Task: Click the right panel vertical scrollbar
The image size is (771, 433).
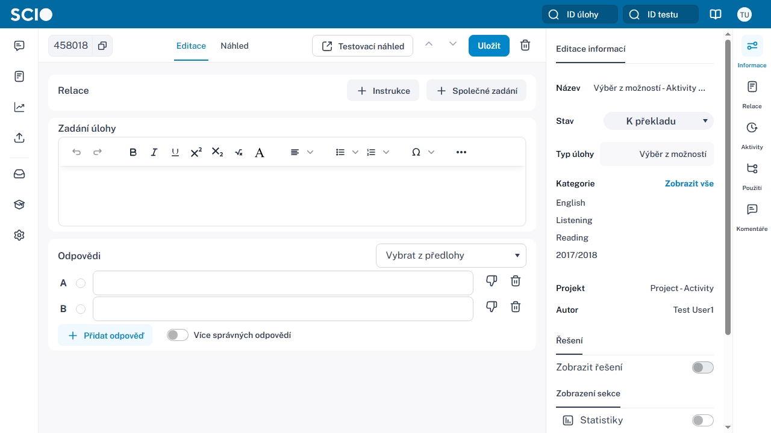Action: point(728,186)
